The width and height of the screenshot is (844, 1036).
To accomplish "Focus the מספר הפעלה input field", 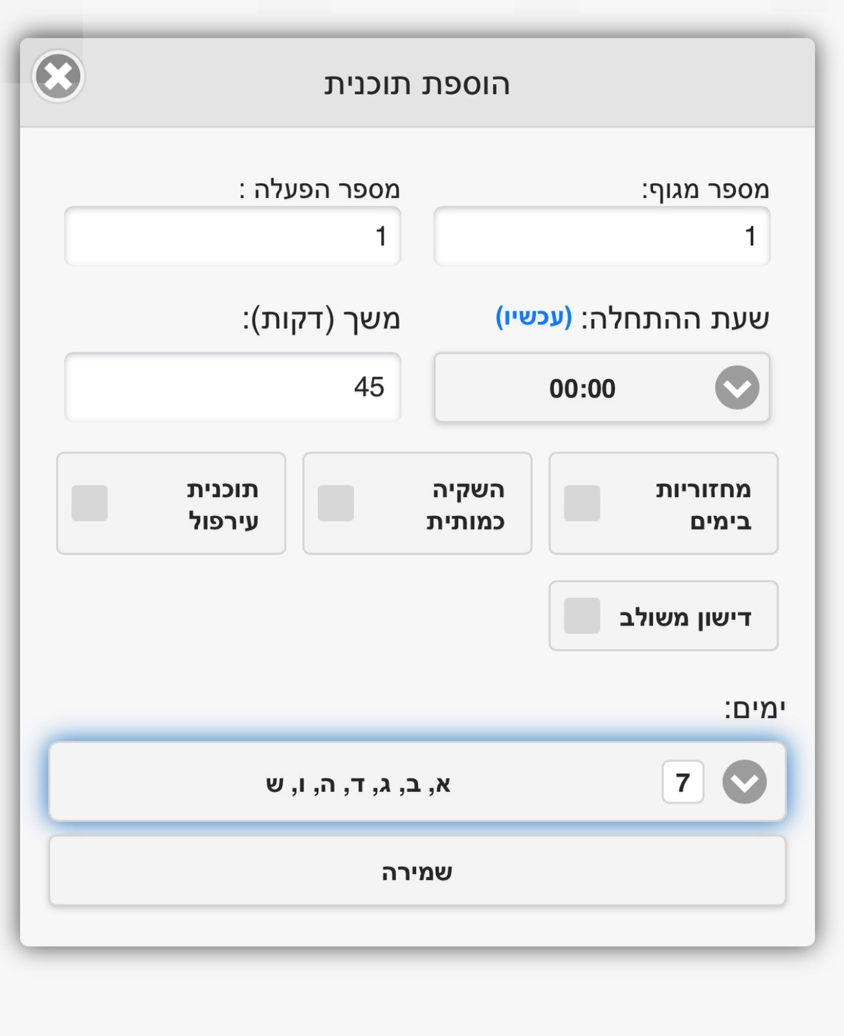I will tap(233, 236).
